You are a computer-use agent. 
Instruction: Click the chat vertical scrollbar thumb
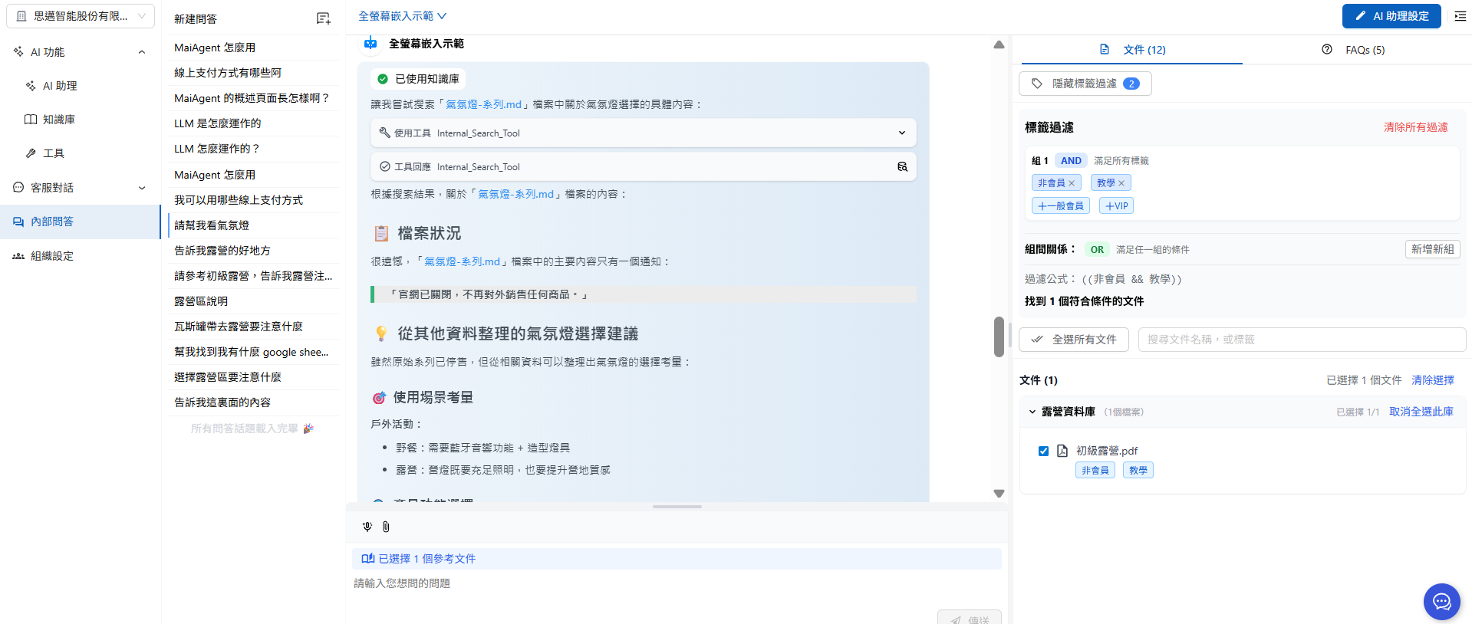point(999,337)
